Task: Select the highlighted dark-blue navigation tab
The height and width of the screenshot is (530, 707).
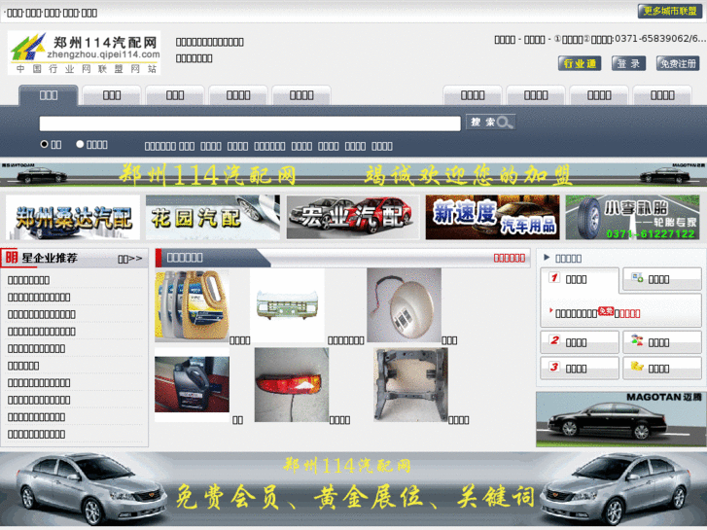Action: 49,95
